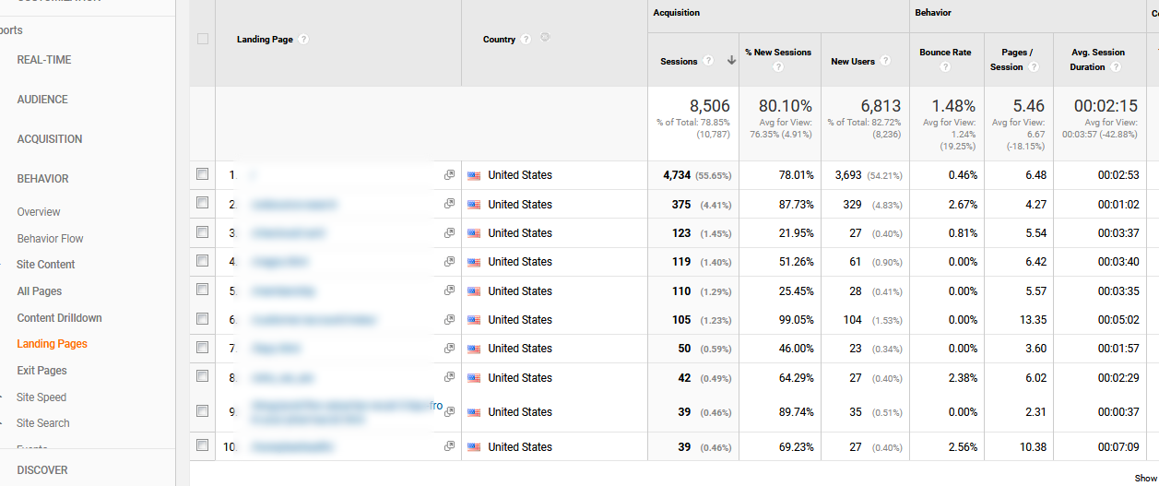Screen dimensions: 1159x486
Task: Sort table by Bounce Rate column
Action: 945,53
